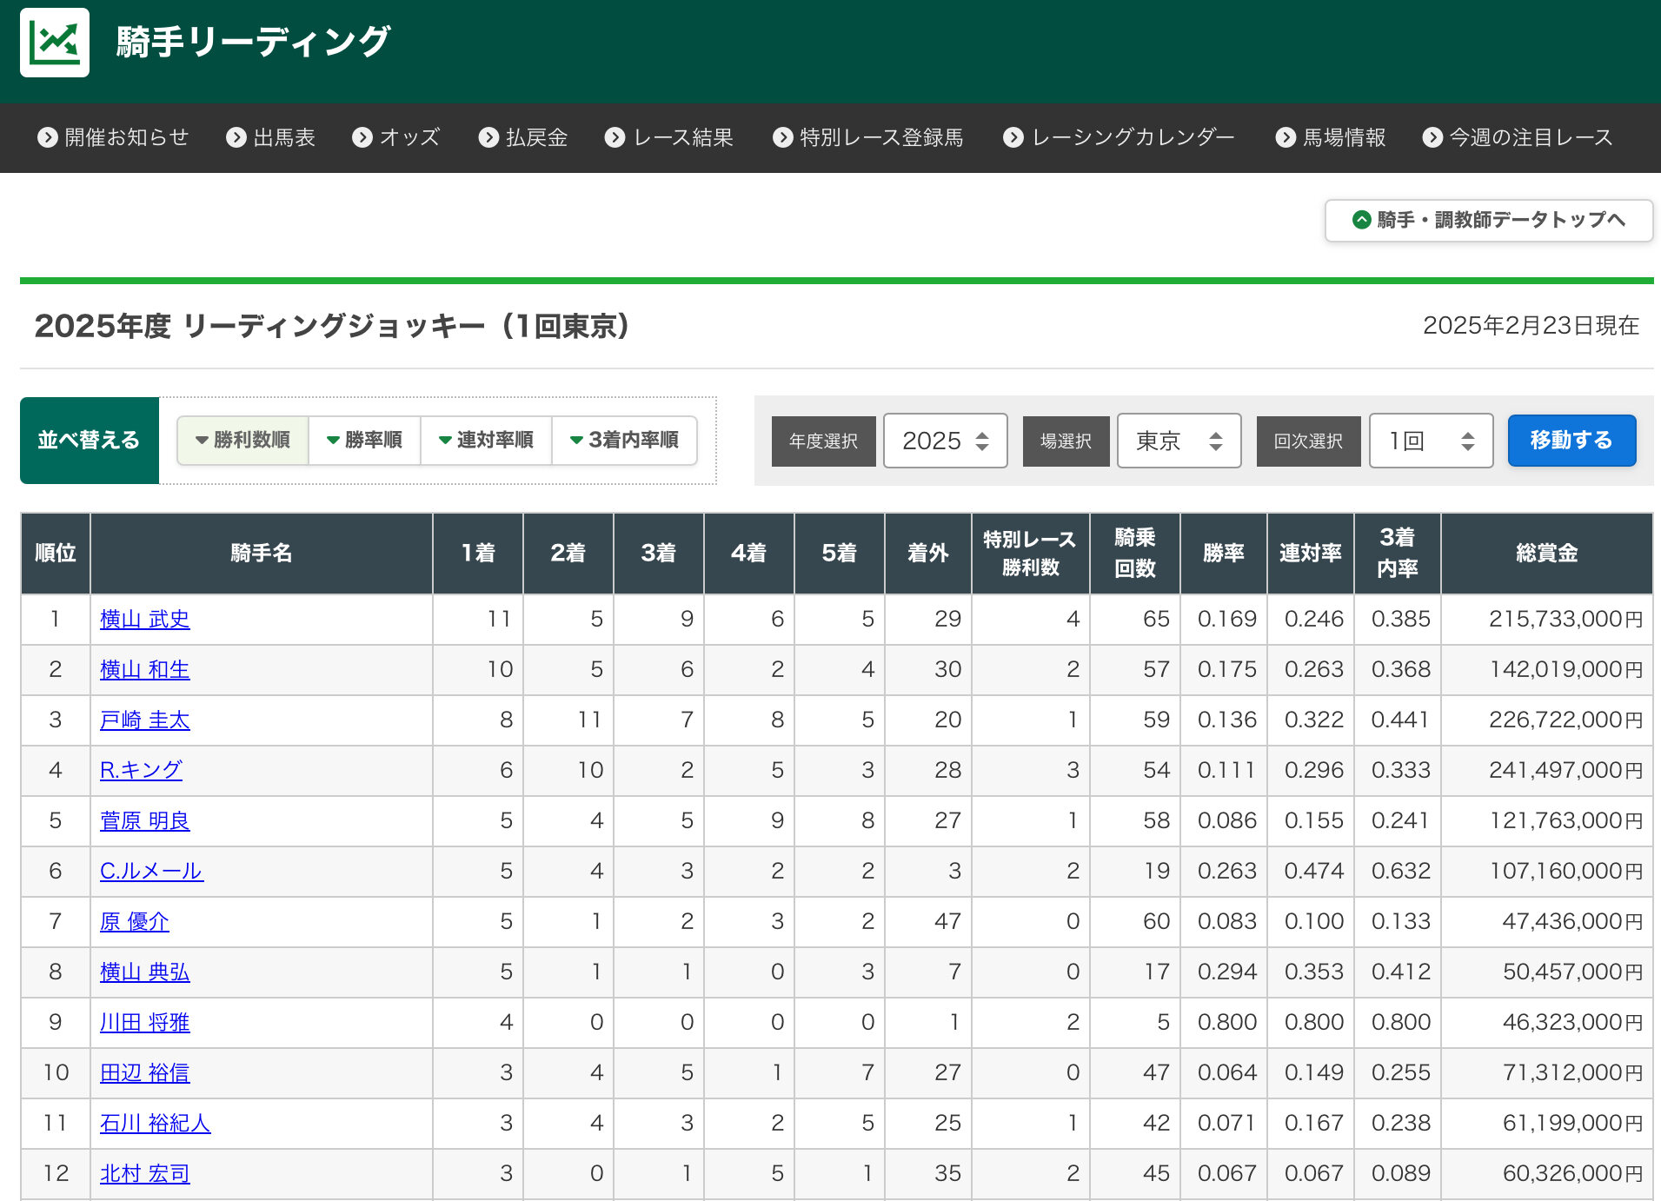
Task: Sort by 連対率順
Action: [487, 440]
